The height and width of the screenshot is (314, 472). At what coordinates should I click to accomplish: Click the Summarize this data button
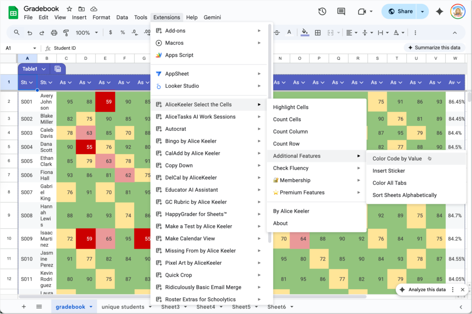(434, 47)
